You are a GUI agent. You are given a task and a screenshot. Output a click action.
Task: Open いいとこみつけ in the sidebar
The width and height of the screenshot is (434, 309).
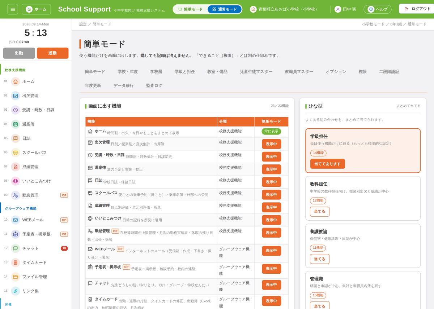[36, 181]
